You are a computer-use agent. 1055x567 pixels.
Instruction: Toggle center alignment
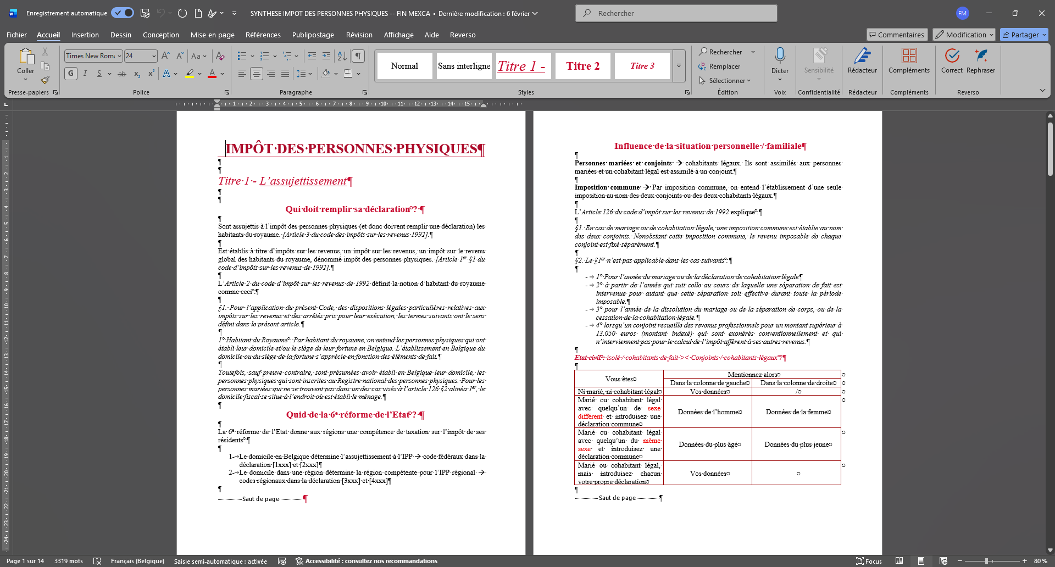pos(256,74)
